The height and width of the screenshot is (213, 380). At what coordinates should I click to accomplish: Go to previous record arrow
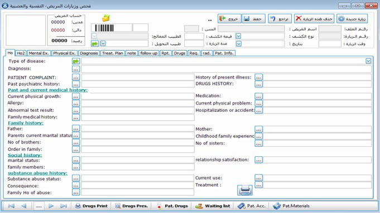(24, 206)
